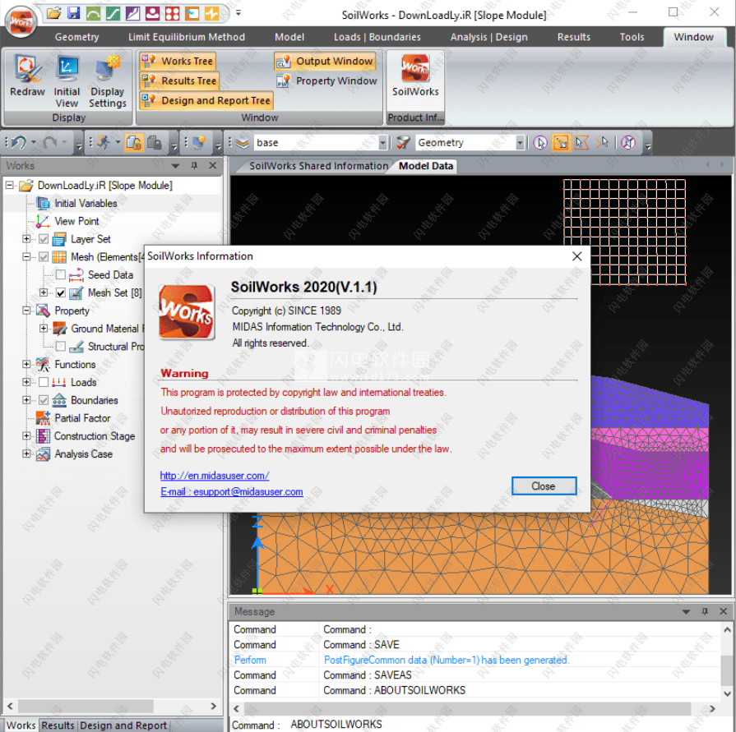The width and height of the screenshot is (736, 732).
Task: Uncheck the Mesh Set [8] checkbox
Action: tap(61, 292)
